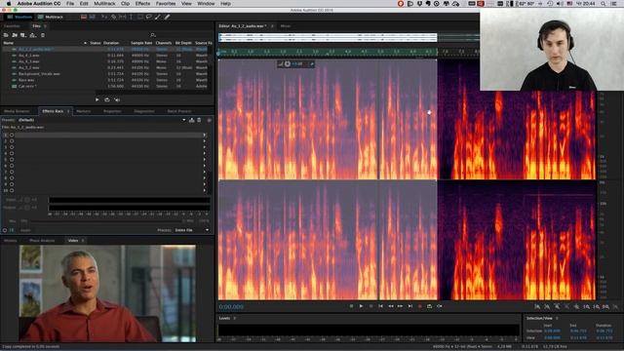Select the Spot Healing Brush tool
624x351 pixels.
(167, 18)
